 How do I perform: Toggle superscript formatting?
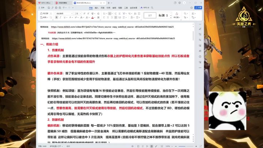[x=76, y=17]
